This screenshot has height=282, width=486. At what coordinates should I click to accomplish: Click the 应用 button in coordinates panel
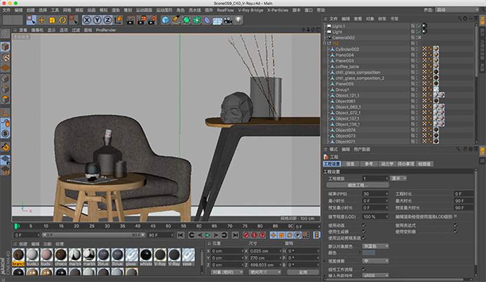point(302,272)
